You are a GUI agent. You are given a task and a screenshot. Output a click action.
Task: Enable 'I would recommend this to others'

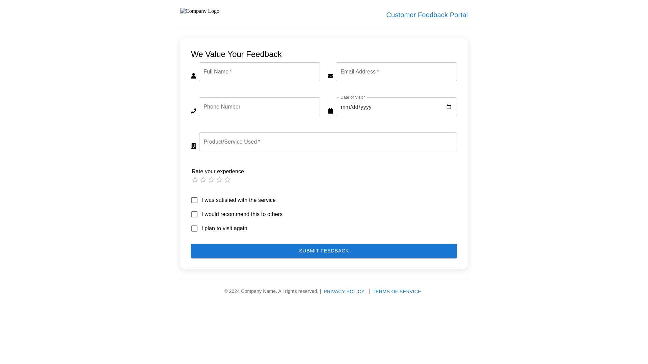pyautogui.click(x=194, y=214)
